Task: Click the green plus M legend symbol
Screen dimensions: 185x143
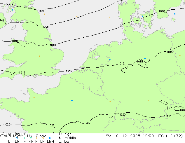Action: pyautogui.click(x=25, y=138)
